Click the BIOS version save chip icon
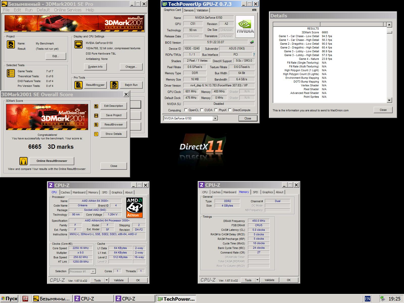404x303 pixels. coord(252,42)
